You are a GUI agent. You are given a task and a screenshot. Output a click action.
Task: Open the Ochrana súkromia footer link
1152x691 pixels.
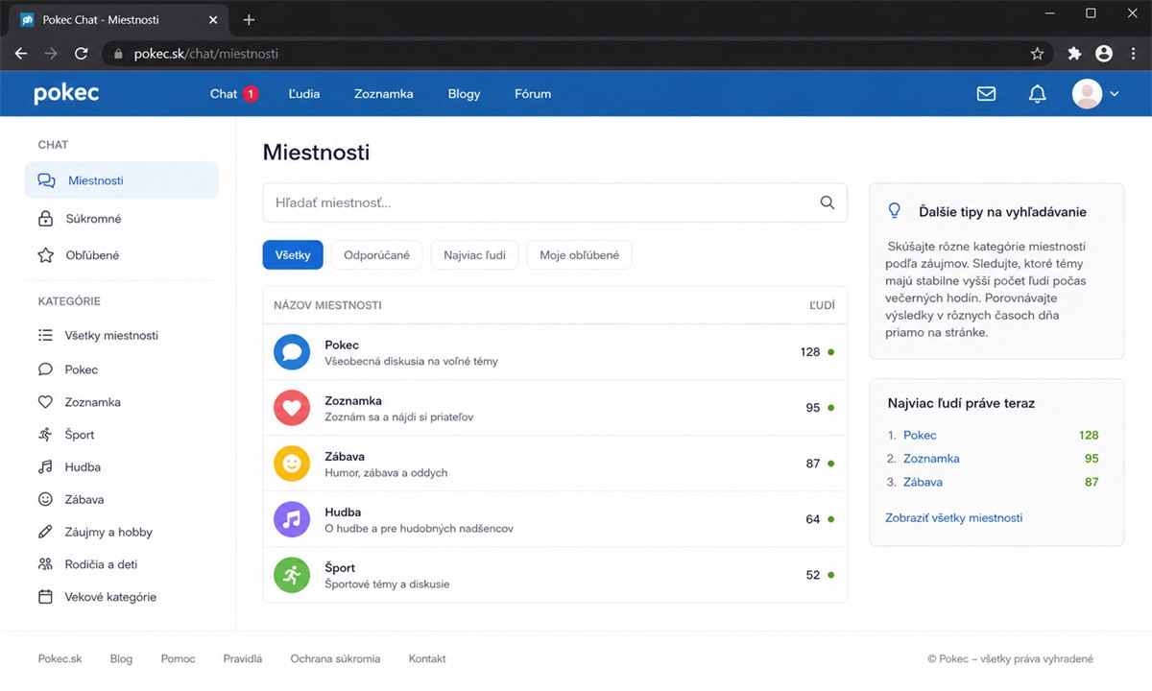click(x=335, y=659)
